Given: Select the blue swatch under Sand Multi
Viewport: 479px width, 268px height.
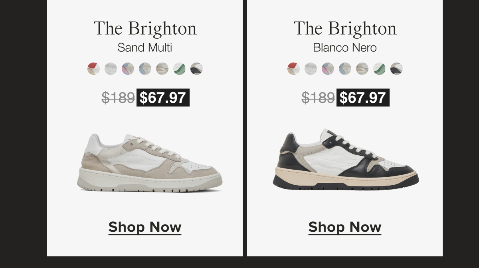Looking at the screenshot, I should tap(145, 68).
